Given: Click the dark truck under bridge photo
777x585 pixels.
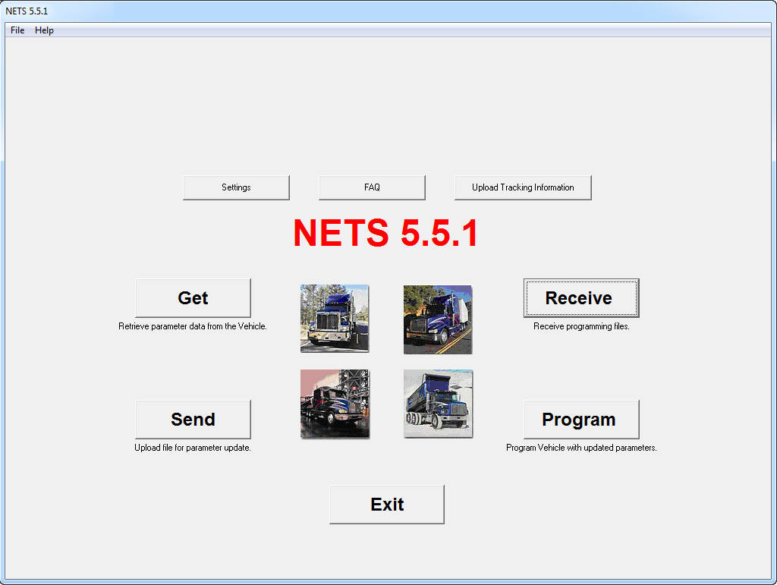Looking at the screenshot, I should [335, 404].
